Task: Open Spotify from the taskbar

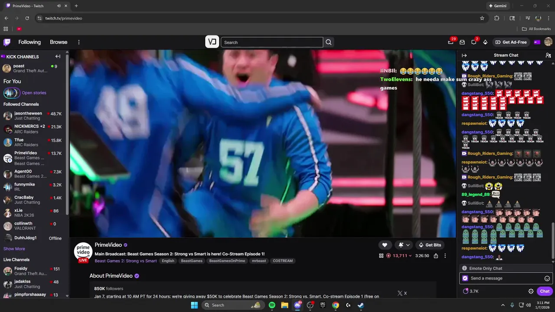Action: (272, 305)
